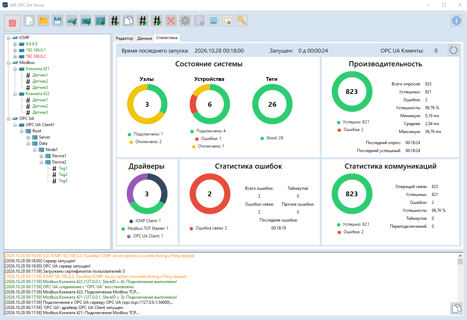Click the log scrollbar up arrow
The height and width of the screenshot is (320, 467).
click(460, 256)
